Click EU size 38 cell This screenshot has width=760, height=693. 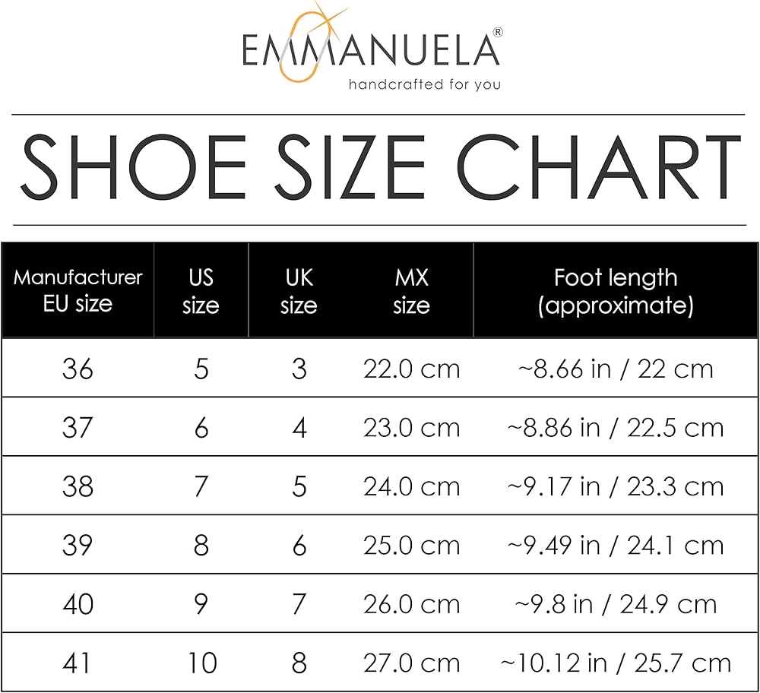pos(78,486)
